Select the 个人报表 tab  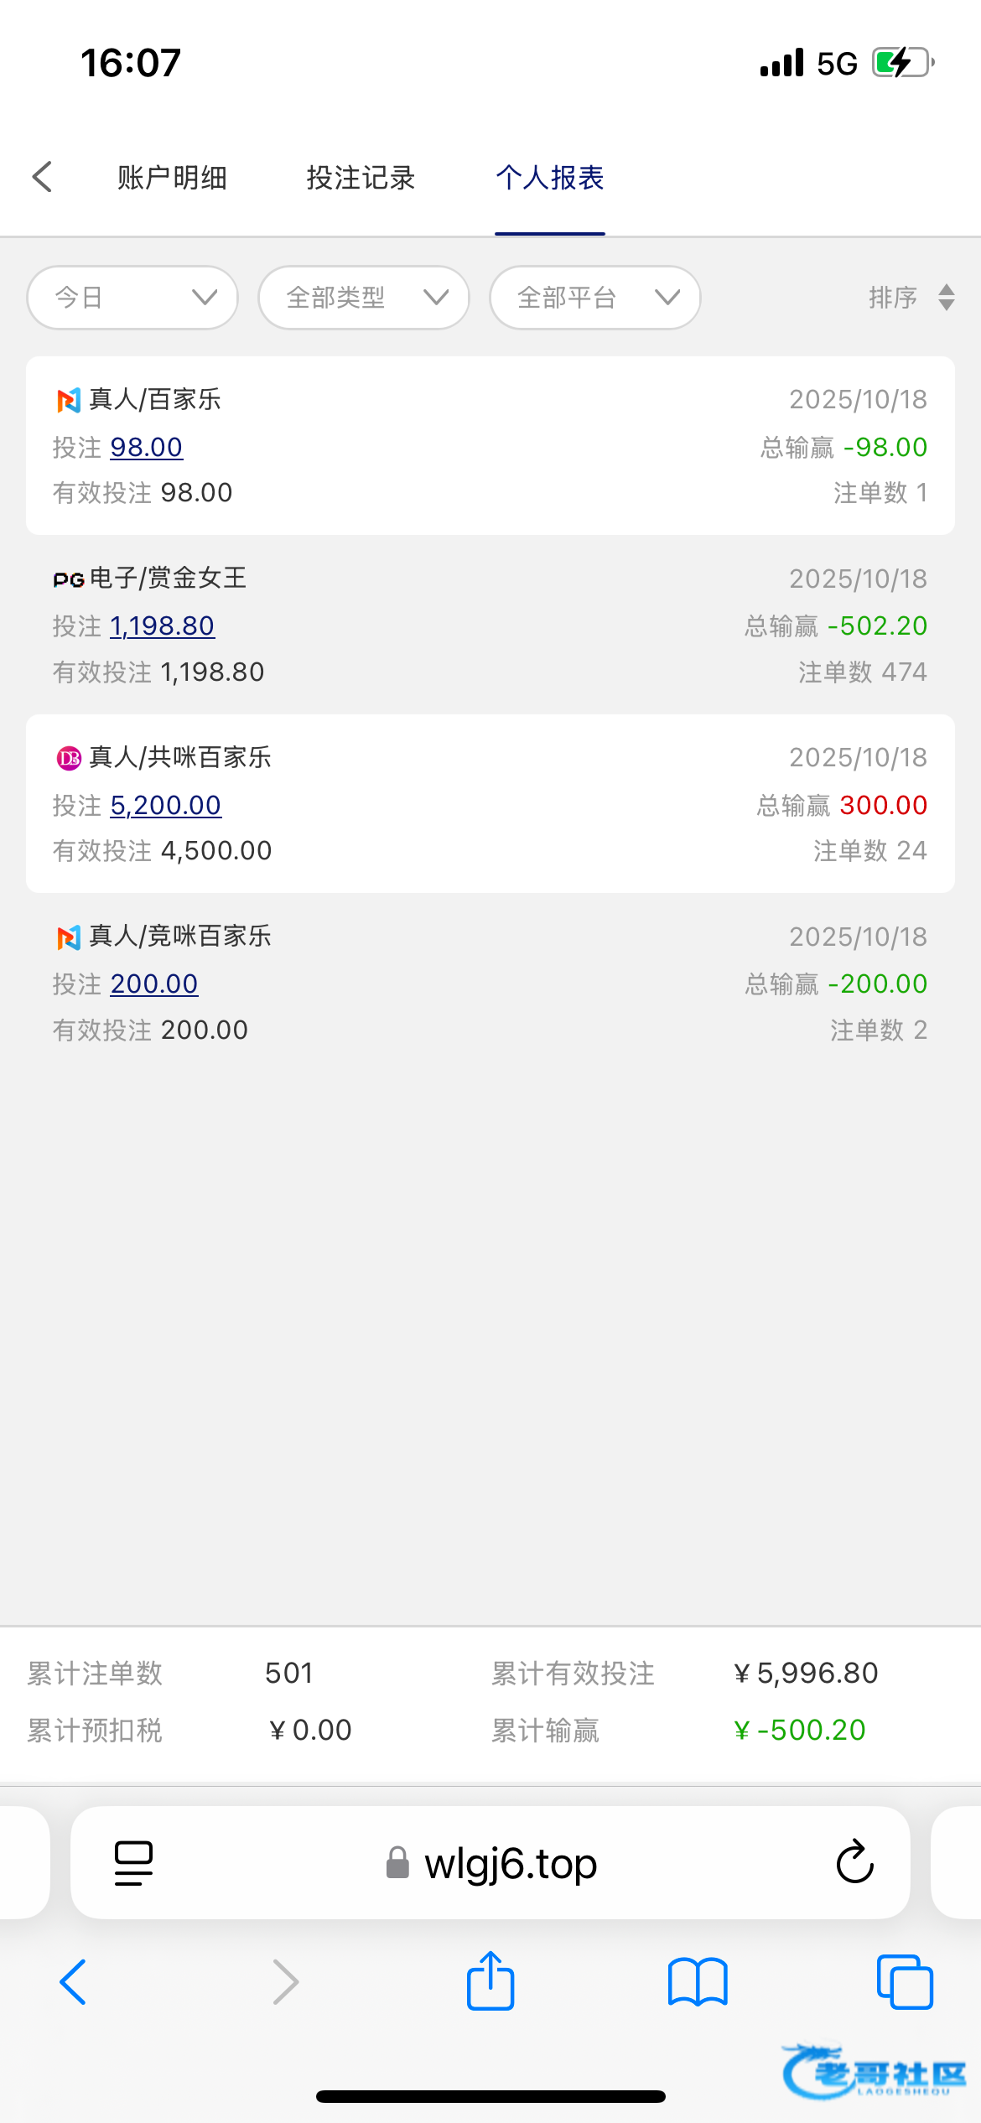point(550,178)
